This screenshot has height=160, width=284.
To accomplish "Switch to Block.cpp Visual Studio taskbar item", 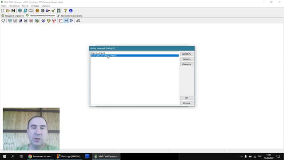I will tap(69, 156).
